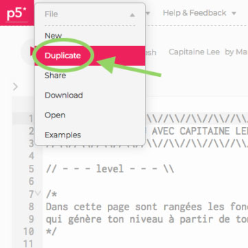This screenshot has height=248, width=248.
Task: Select Open in the File menu
Action: 55,115
